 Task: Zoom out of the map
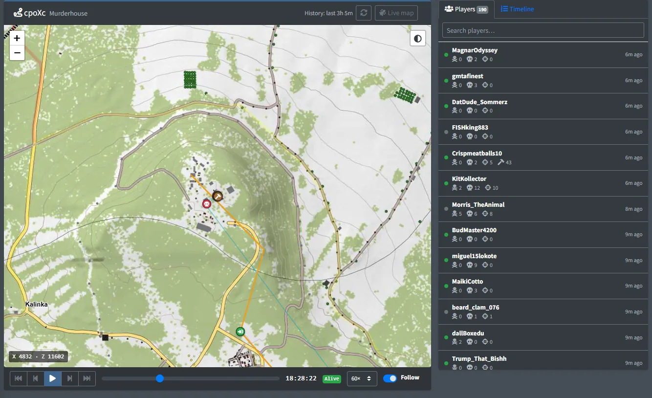point(17,53)
